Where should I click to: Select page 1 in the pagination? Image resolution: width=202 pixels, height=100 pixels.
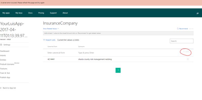[x=118, y=70]
